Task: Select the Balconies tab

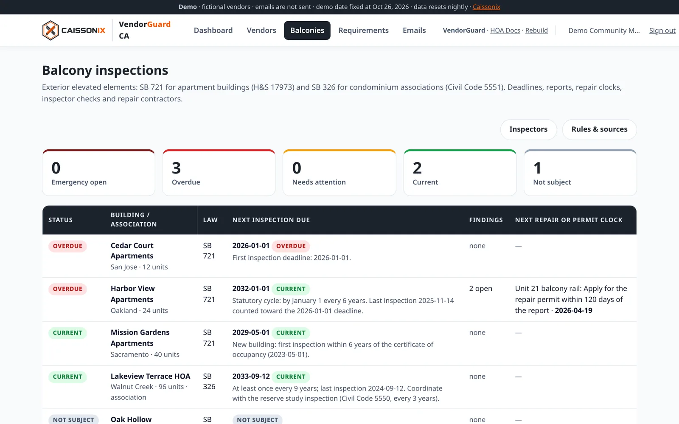Action: [x=307, y=31]
